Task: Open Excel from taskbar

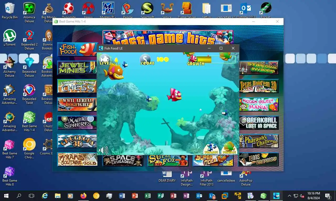Action: 148,196
